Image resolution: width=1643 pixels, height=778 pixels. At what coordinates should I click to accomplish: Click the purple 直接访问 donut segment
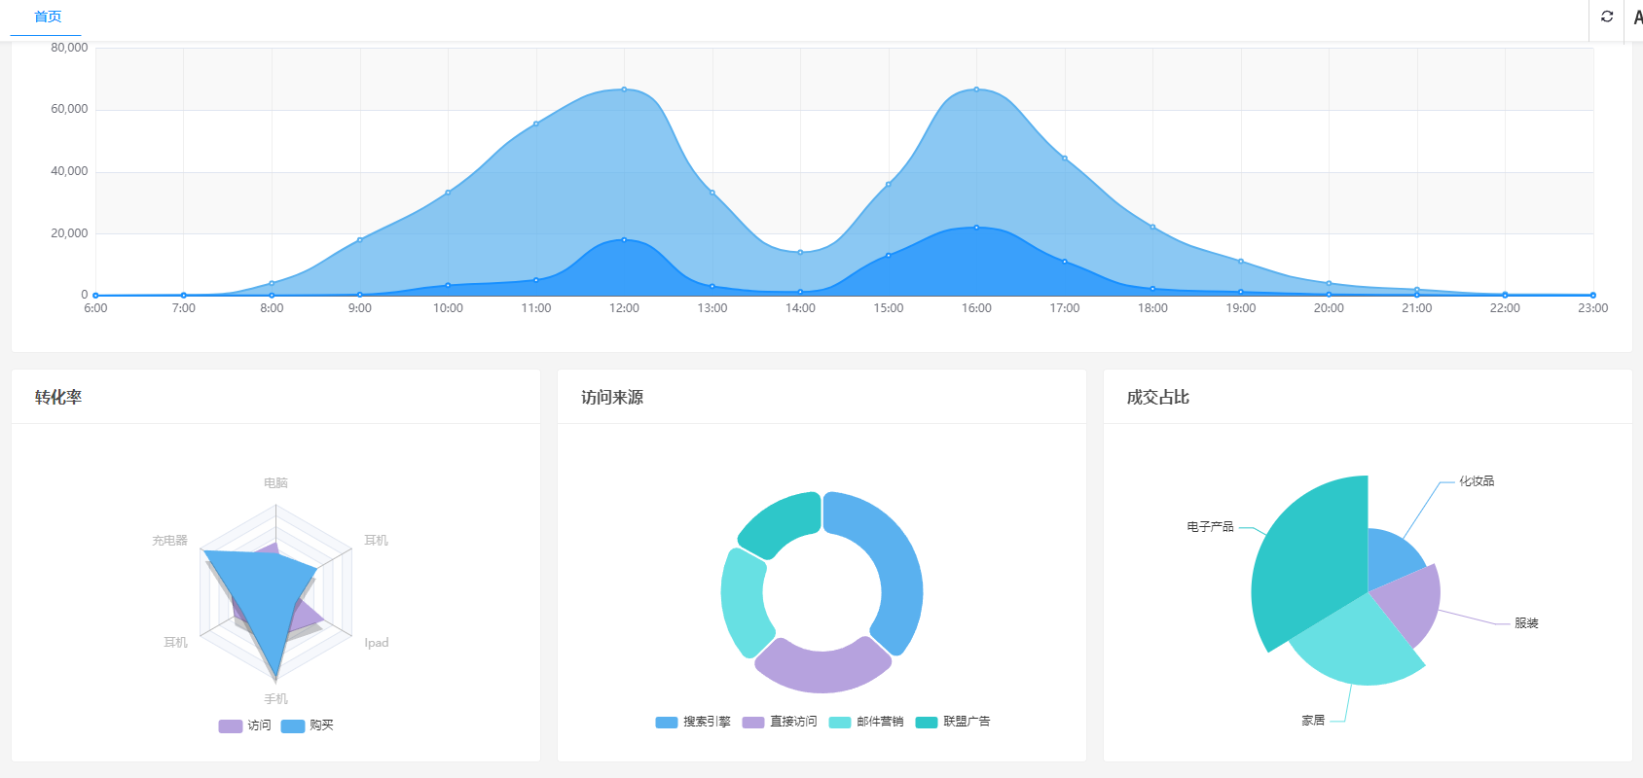click(x=822, y=671)
